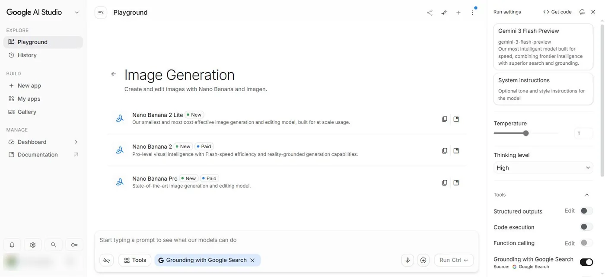Click the share icon in top toolbar
The width and height of the screenshot is (605, 277).
[430, 13]
